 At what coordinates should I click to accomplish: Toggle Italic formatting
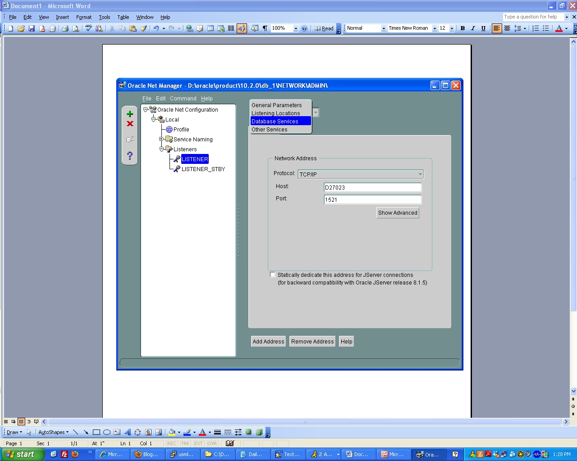coord(473,28)
